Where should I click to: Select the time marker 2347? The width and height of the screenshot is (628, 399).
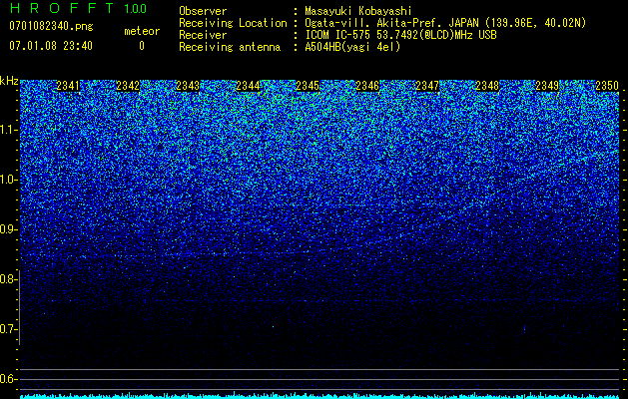(427, 86)
